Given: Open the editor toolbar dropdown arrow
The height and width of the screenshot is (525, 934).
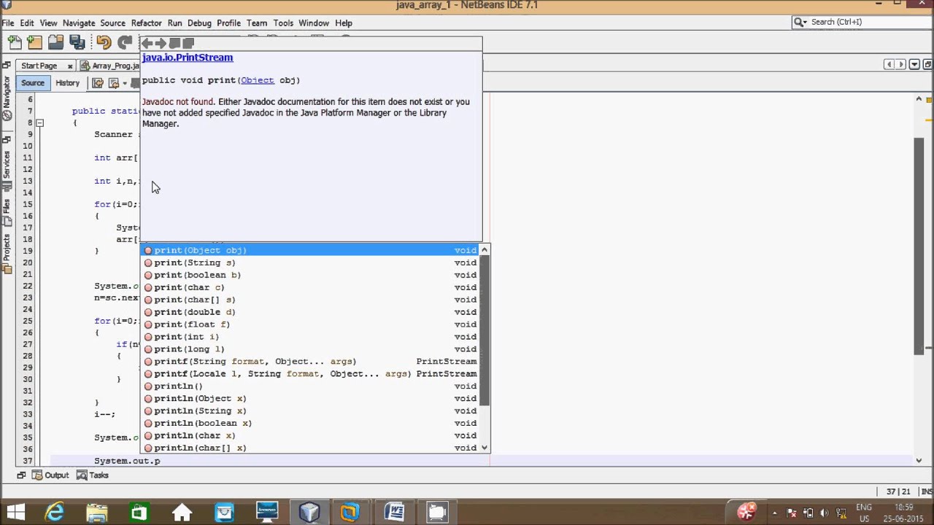Looking at the screenshot, I should (x=125, y=83).
